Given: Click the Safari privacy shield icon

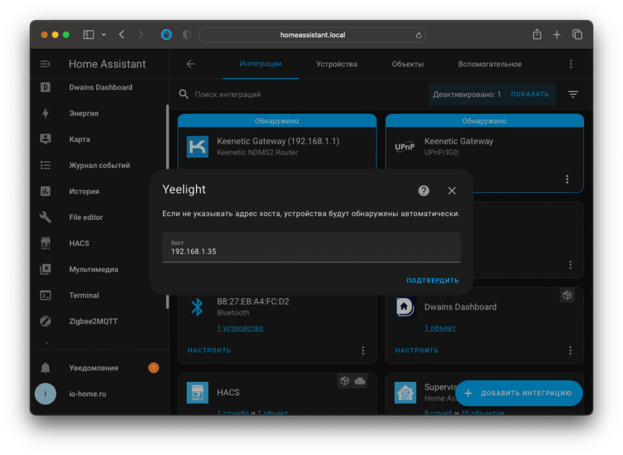Looking at the screenshot, I should coord(186,35).
